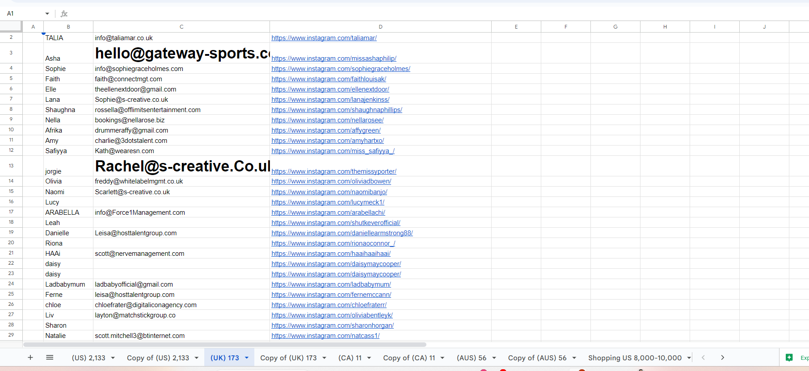
Task: Select the cell "hello@gateway-sports" email
Action: (181, 53)
